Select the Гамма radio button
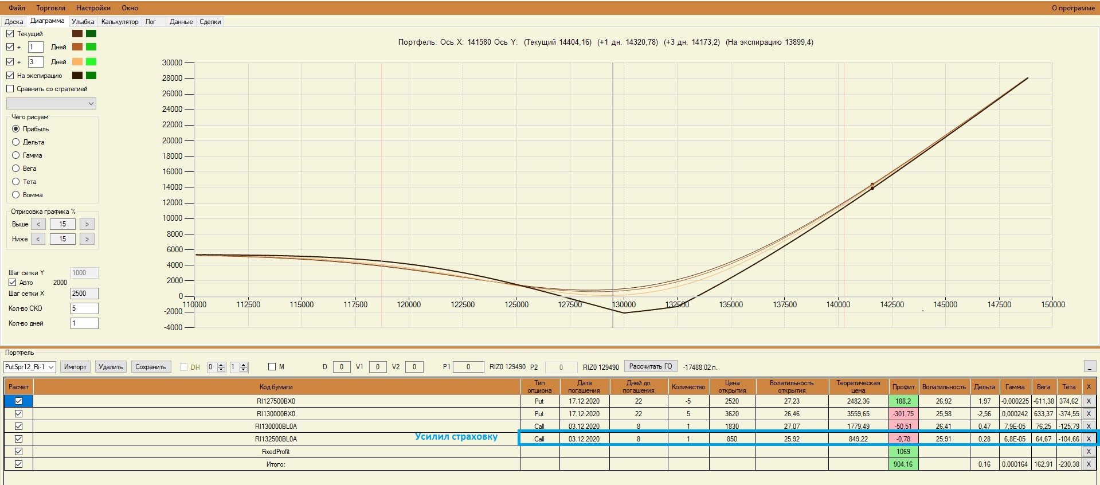 pyautogui.click(x=16, y=155)
